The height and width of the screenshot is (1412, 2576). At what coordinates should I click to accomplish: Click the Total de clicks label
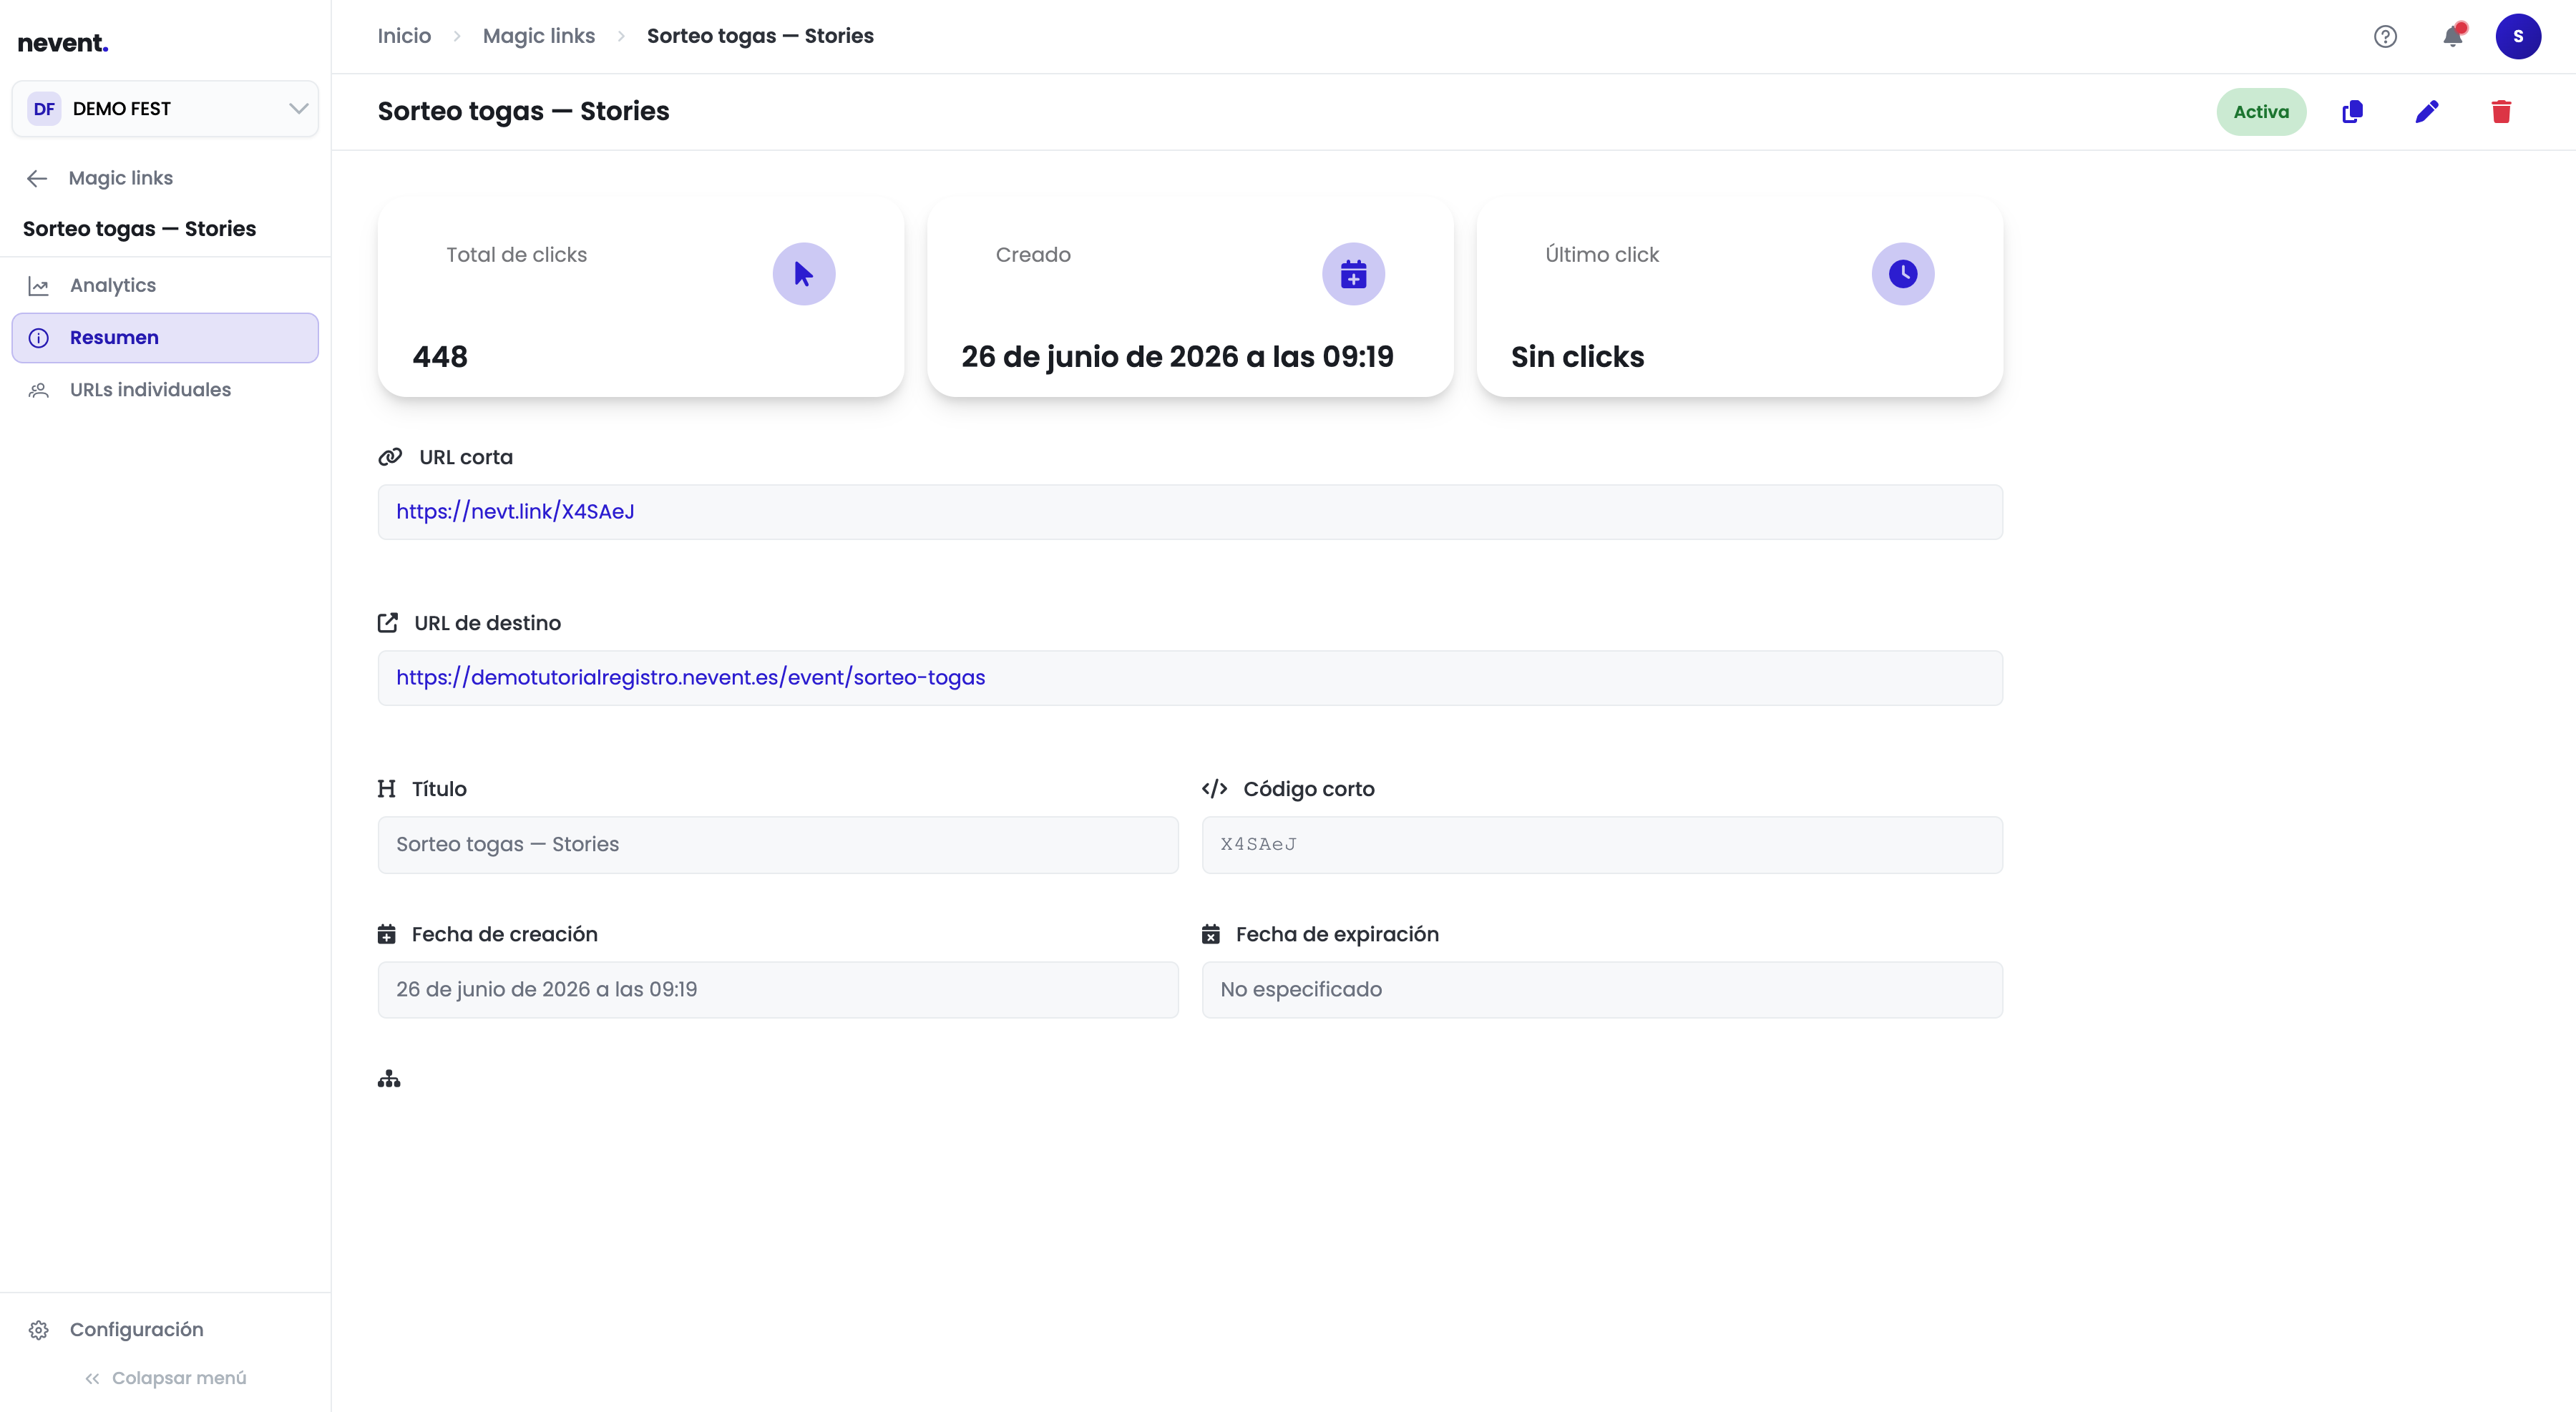click(516, 255)
